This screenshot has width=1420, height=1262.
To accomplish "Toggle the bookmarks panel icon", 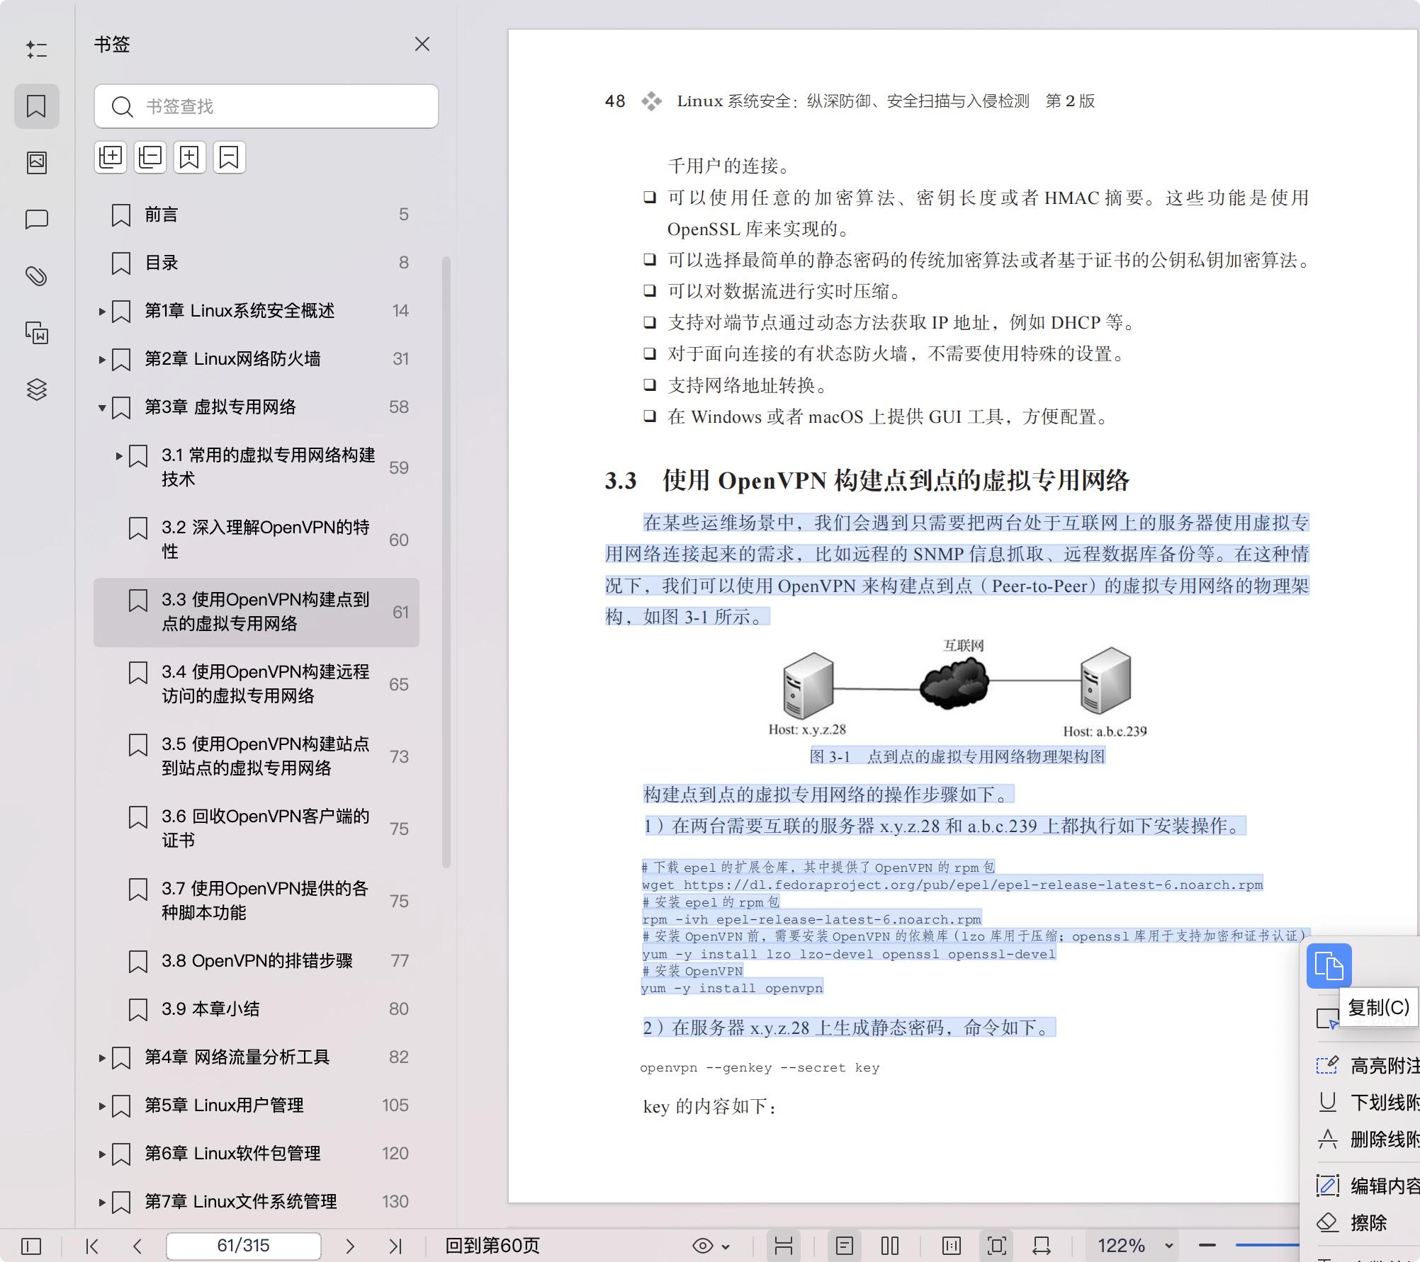I will tap(37, 106).
